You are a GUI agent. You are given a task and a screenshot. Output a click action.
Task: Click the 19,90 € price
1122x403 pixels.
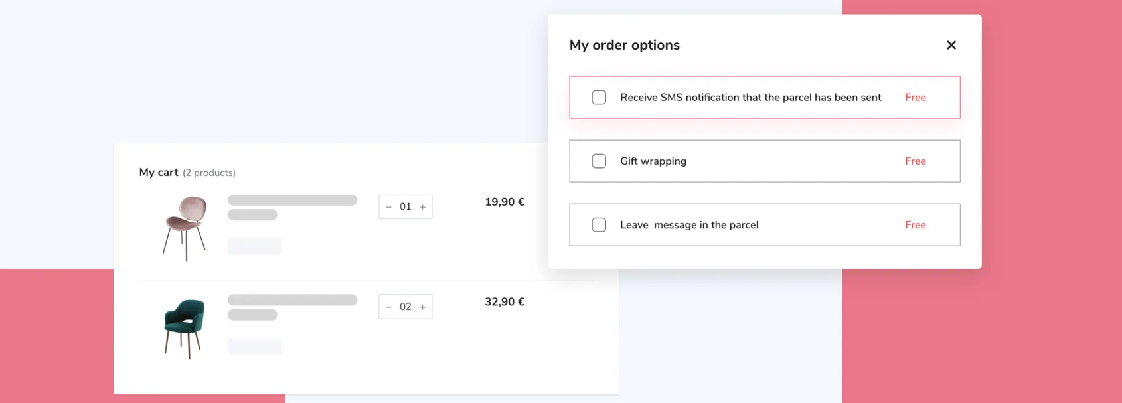click(505, 202)
